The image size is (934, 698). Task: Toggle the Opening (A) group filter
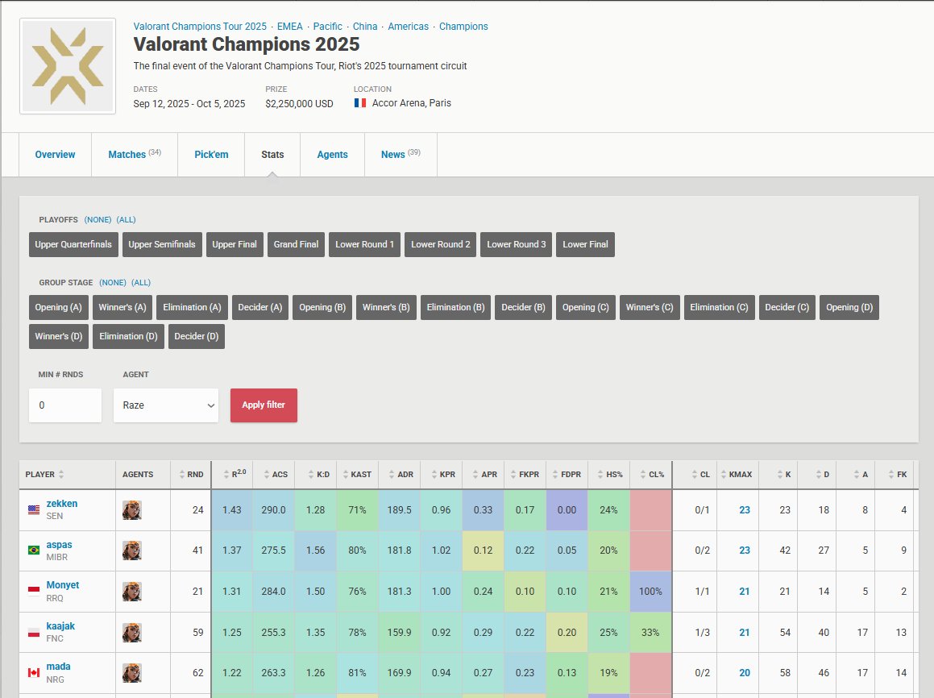pyautogui.click(x=58, y=307)
